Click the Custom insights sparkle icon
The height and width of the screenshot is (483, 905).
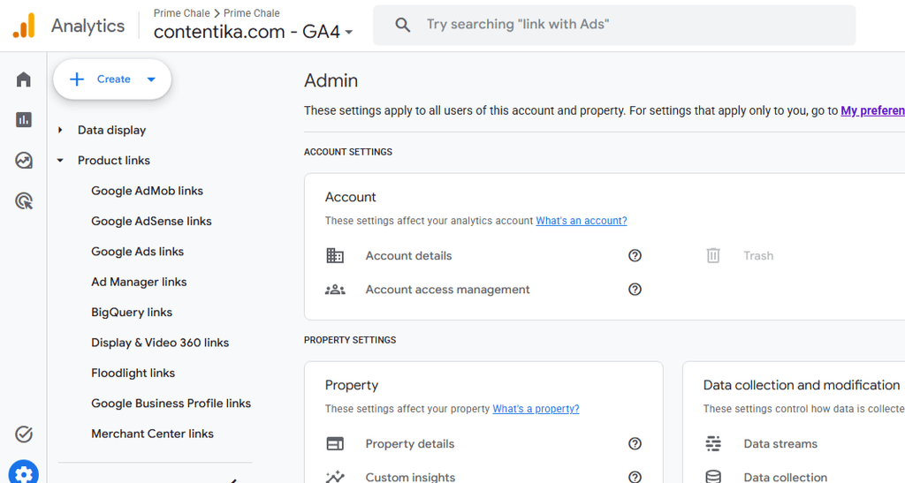(x=335, y=477)
